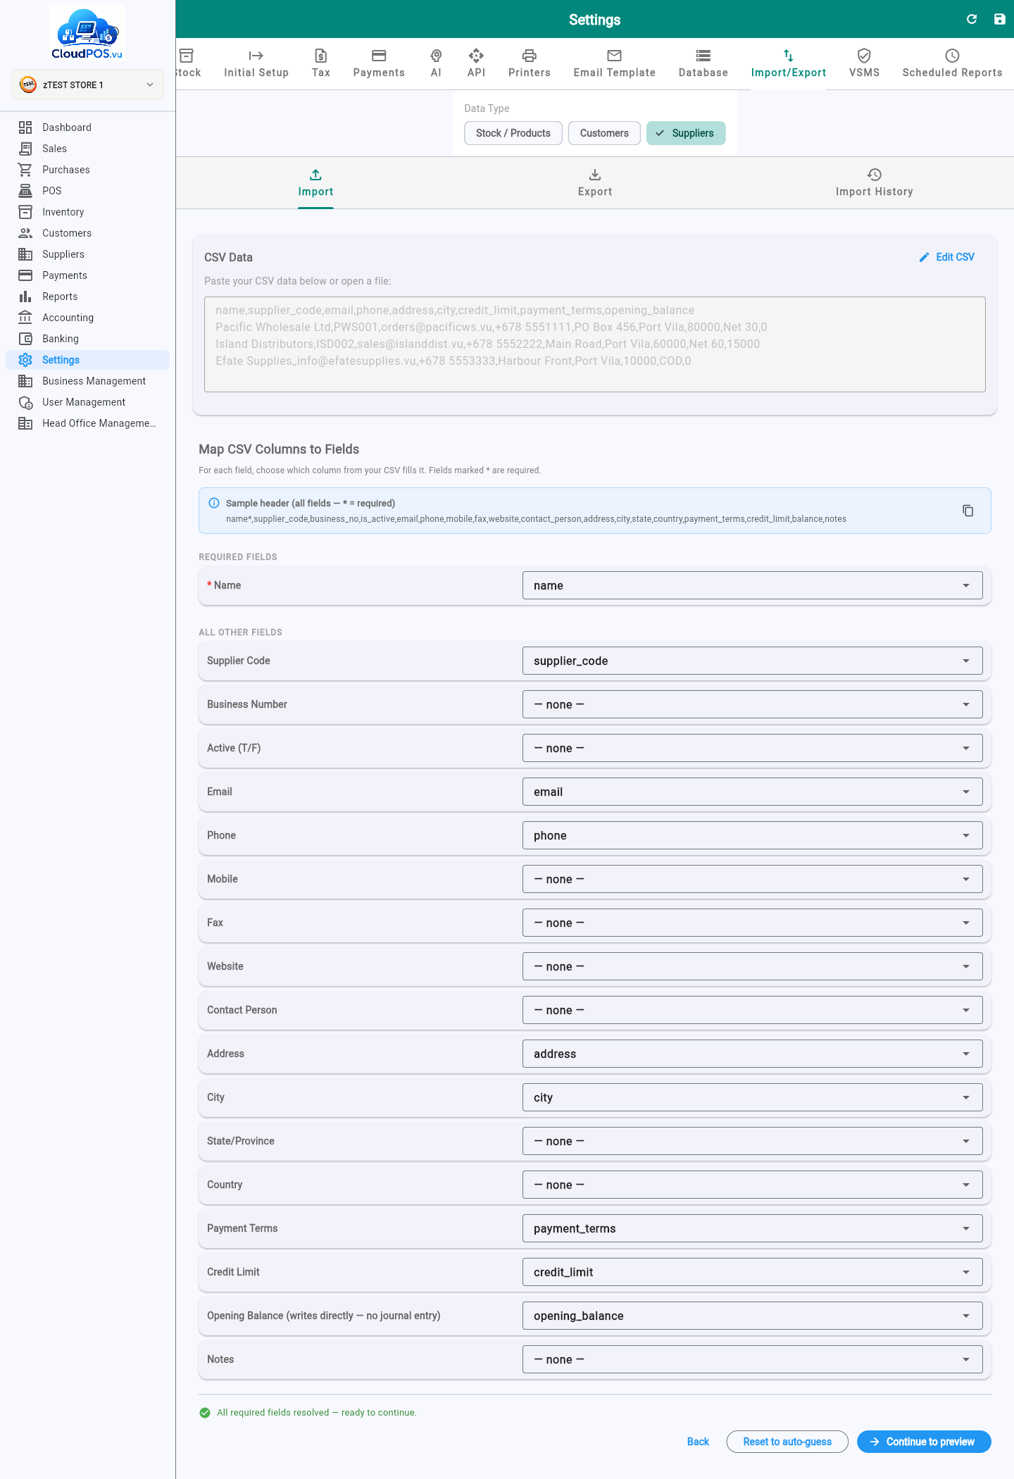Open the Supplier Code mapping dropdown
Screen dimensions: 1014x1479
coord(752,661)
